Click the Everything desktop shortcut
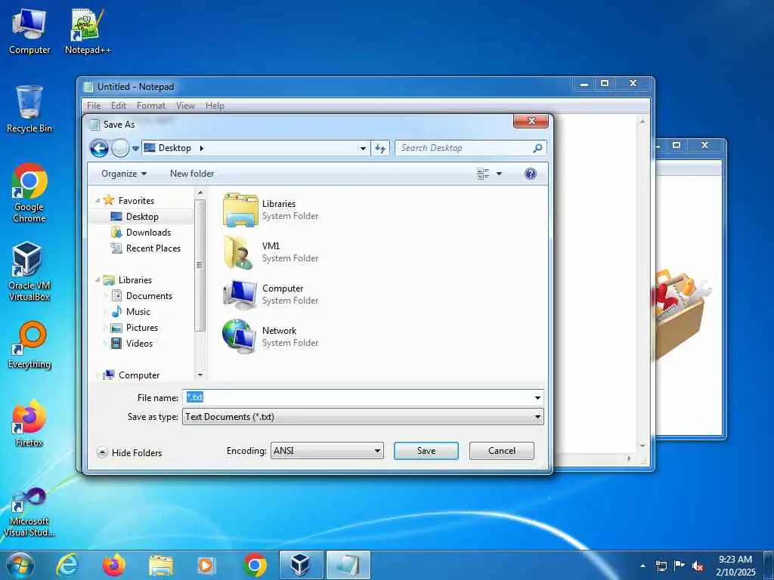 click(x=29, y=345)
